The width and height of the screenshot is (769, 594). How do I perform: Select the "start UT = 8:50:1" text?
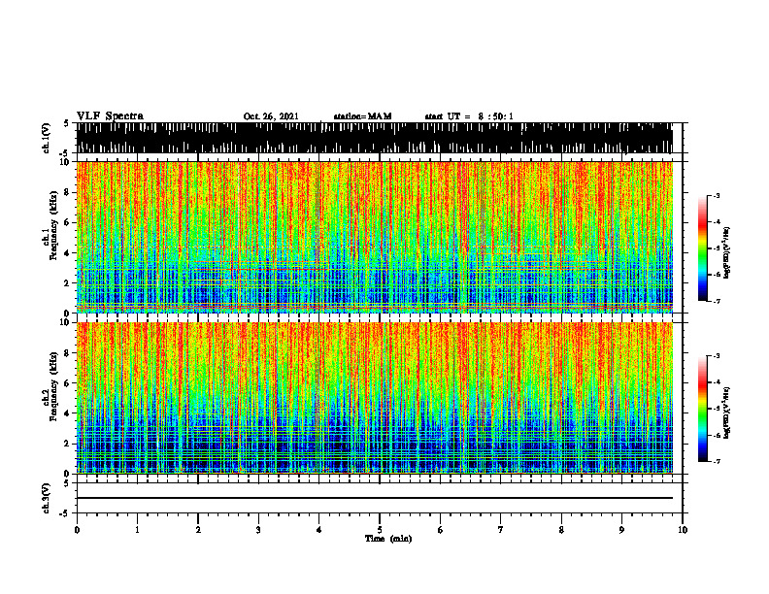[469, 116]
